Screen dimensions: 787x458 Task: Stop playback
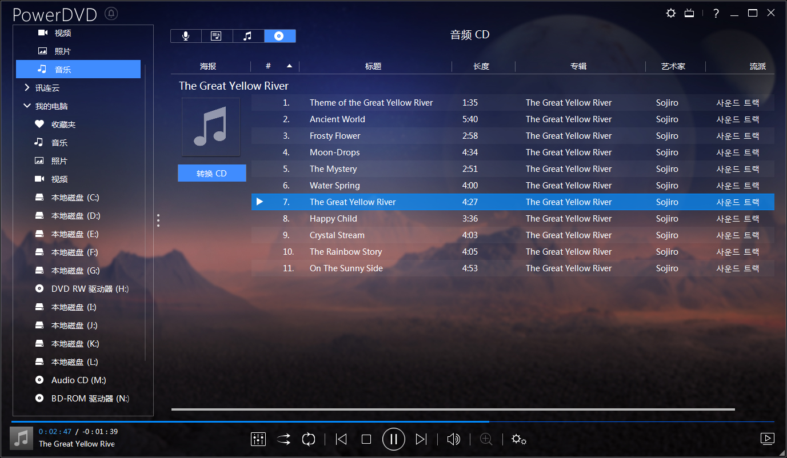tap(366, 439)
